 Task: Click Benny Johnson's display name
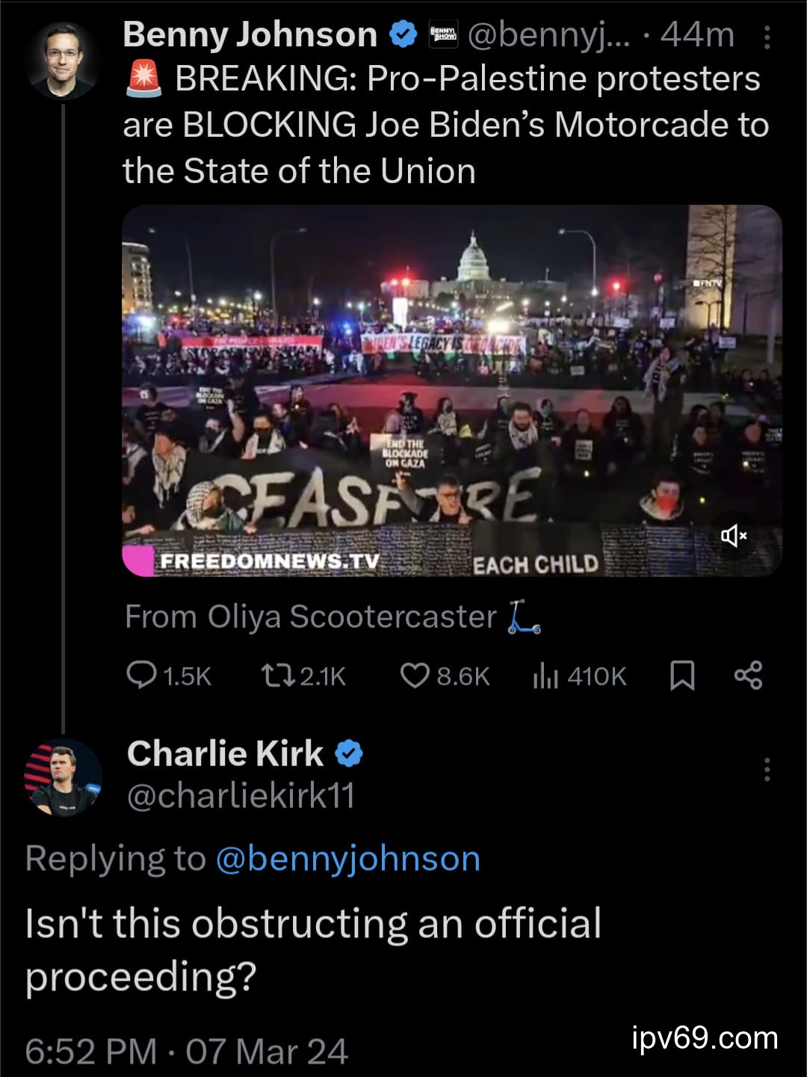click(250, 35)
